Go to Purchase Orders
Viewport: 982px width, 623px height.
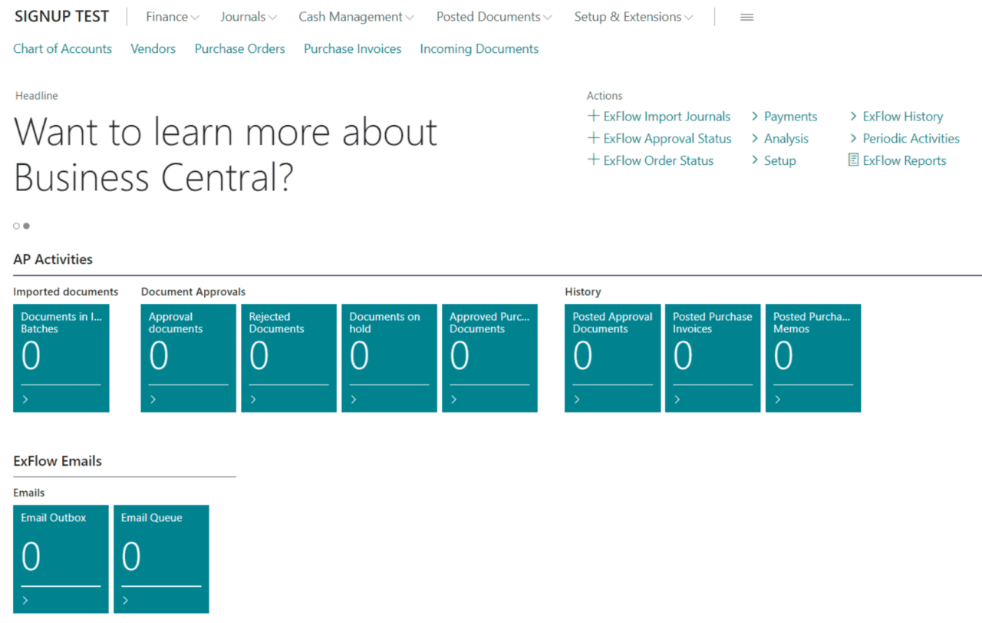coord(240,48)
